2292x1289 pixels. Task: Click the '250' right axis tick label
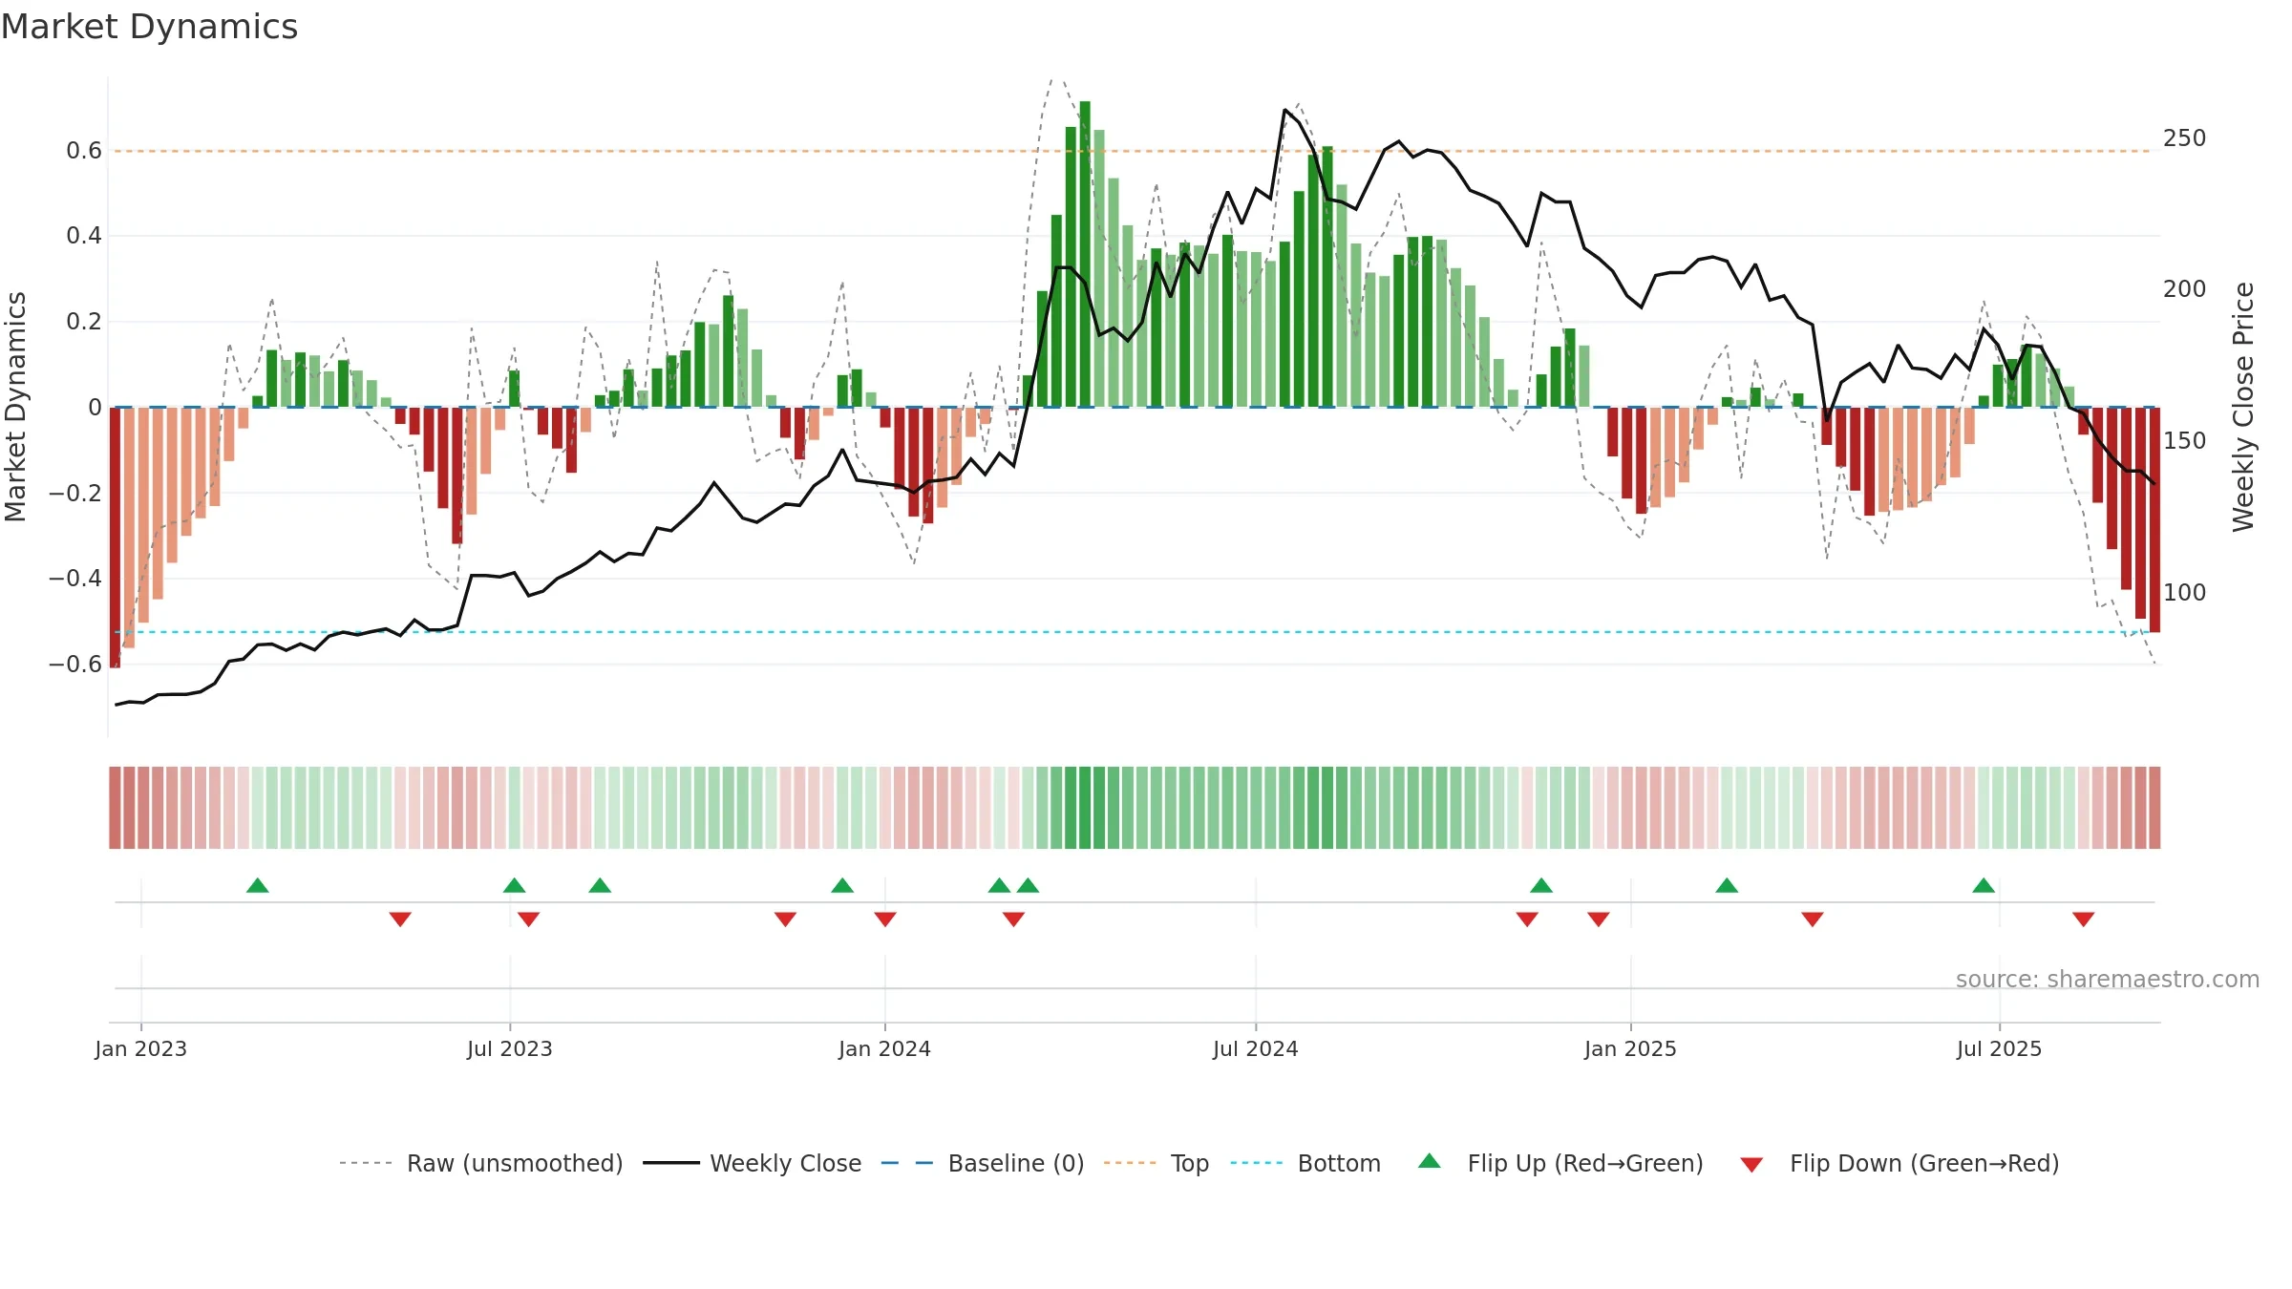(2185, 138)
